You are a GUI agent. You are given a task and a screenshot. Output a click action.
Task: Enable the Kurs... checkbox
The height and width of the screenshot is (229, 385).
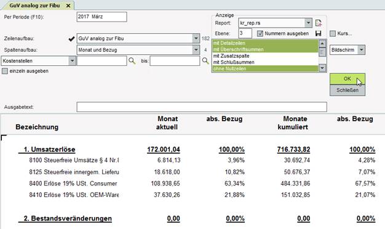pos(333,33)
